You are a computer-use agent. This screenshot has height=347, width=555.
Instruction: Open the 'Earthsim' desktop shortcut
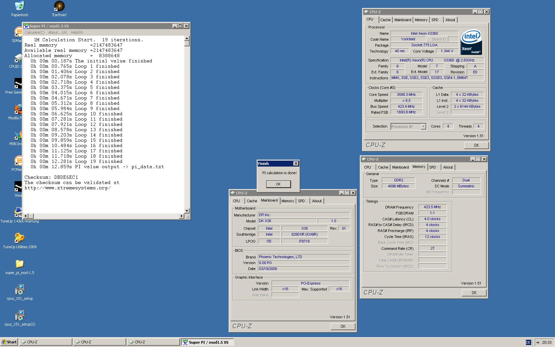click(59, 6)
